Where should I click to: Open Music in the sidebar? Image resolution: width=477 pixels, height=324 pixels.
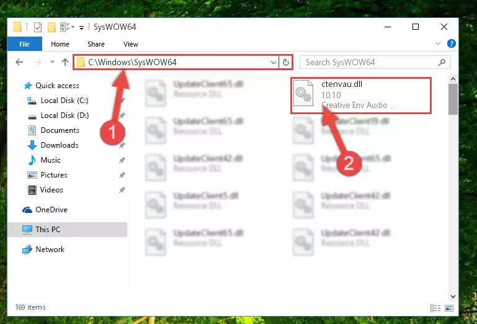click(50, 160)
